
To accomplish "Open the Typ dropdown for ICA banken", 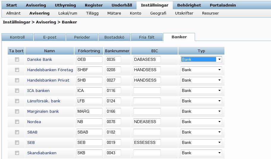I will tap(201, 90).
